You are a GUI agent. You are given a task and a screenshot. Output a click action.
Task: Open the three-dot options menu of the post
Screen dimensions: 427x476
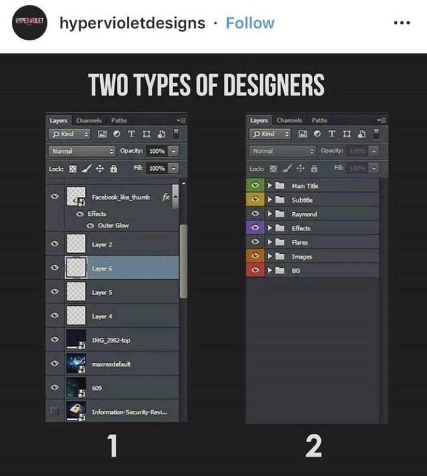pyautogui.click(x=401, y=23)
